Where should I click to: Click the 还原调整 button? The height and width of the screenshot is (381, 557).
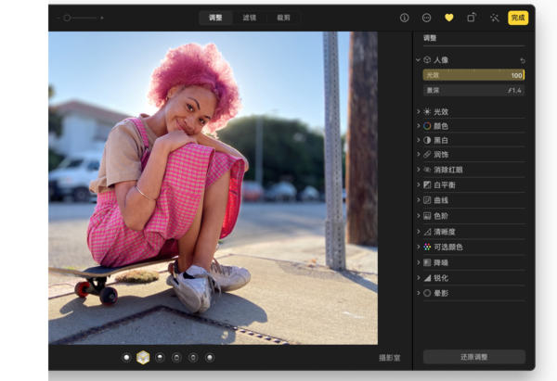(x=473, y=357)
